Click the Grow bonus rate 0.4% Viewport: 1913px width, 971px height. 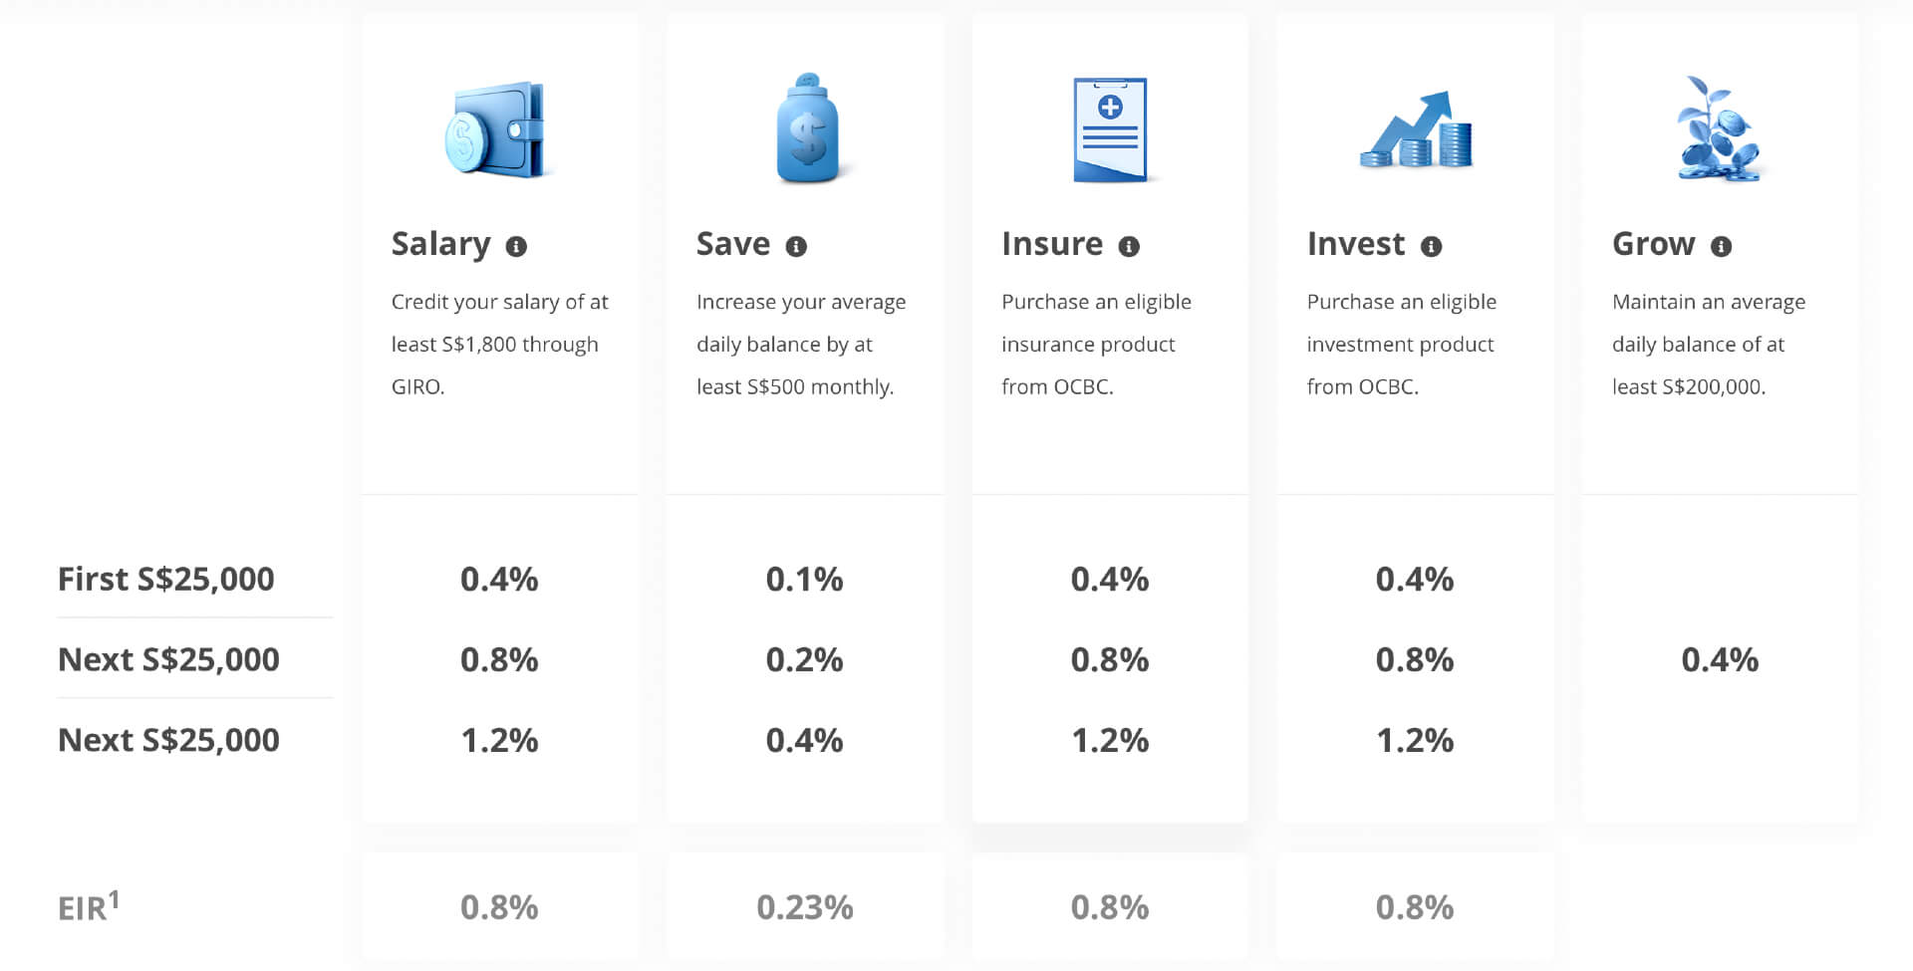point(1720,659)
